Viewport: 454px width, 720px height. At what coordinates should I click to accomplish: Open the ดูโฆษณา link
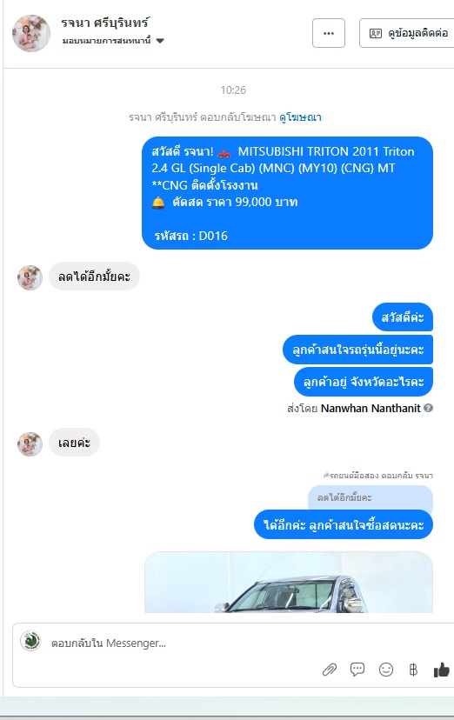tap(300, 117)
